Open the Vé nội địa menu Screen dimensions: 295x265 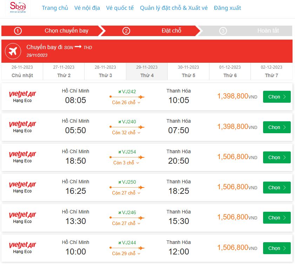pyautogui.click(x=87, y=8)
